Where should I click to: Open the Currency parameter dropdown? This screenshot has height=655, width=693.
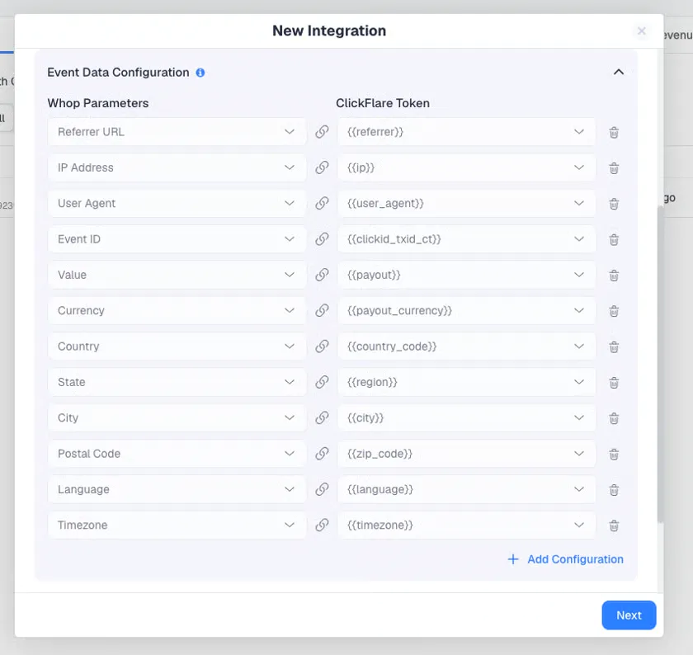tap(177, 311)
